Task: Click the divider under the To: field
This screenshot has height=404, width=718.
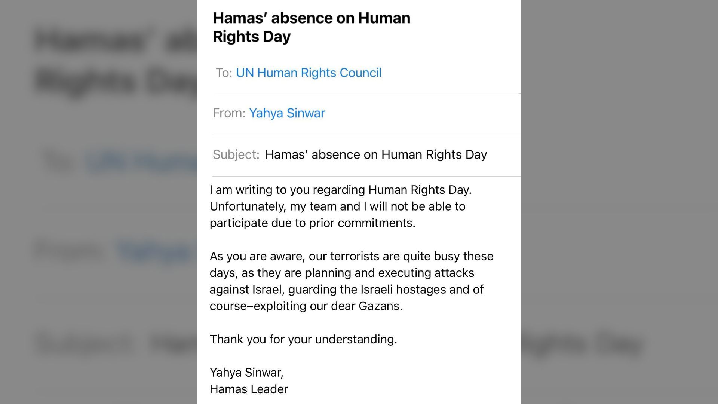Action: tap(365, 93)
